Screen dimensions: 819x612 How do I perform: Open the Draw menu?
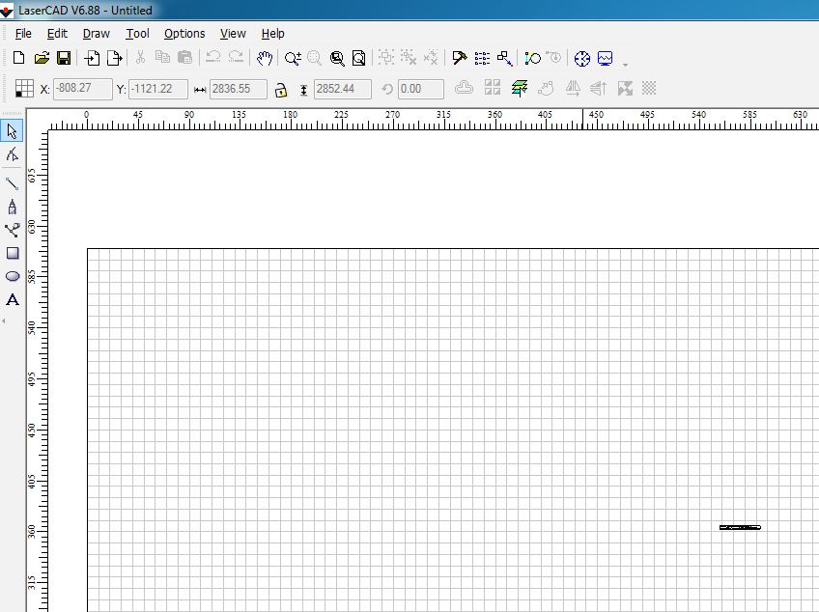point(96,34)
